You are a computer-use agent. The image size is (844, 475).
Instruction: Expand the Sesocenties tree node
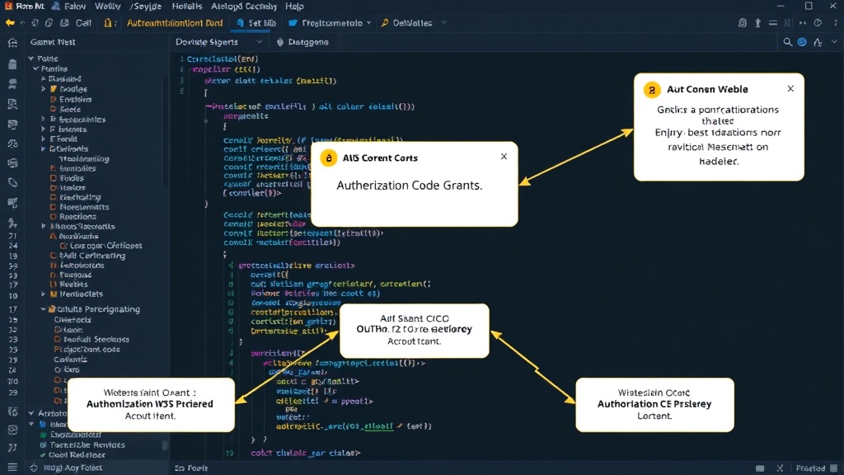point(44,119)
